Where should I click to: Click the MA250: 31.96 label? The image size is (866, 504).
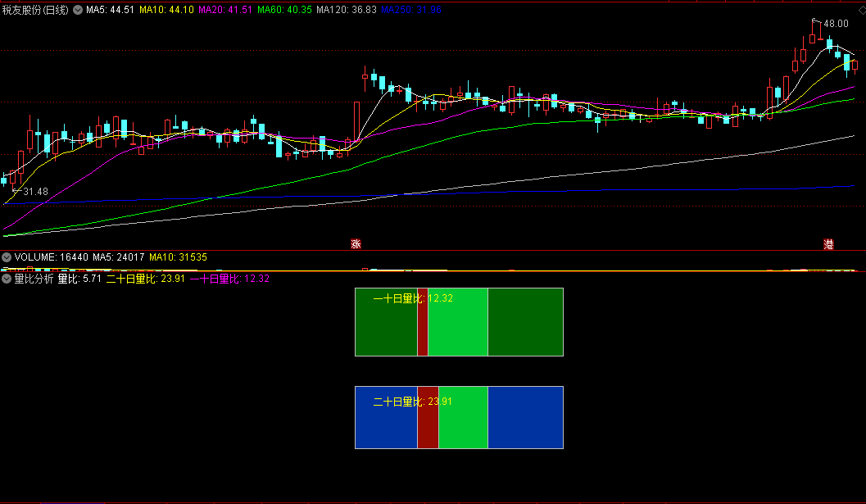coord(411,10)
